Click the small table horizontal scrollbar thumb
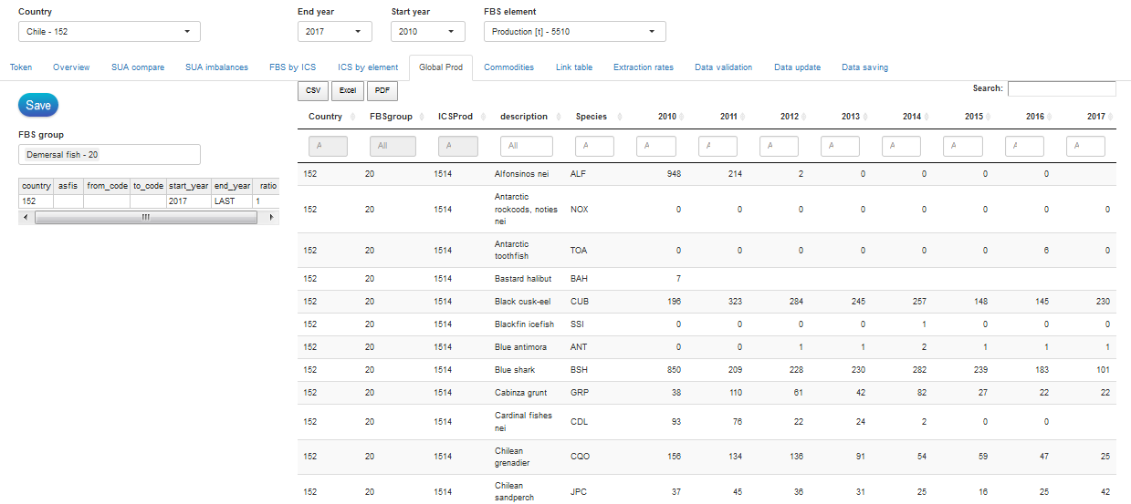The width and height of the screenshot is (1131, 504). [146, 218]
